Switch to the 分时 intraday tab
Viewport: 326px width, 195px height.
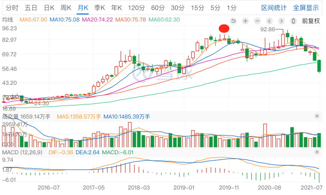(x=12, y=8)
